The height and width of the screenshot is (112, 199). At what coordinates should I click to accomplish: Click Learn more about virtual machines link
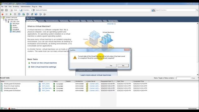coord(96,75)
